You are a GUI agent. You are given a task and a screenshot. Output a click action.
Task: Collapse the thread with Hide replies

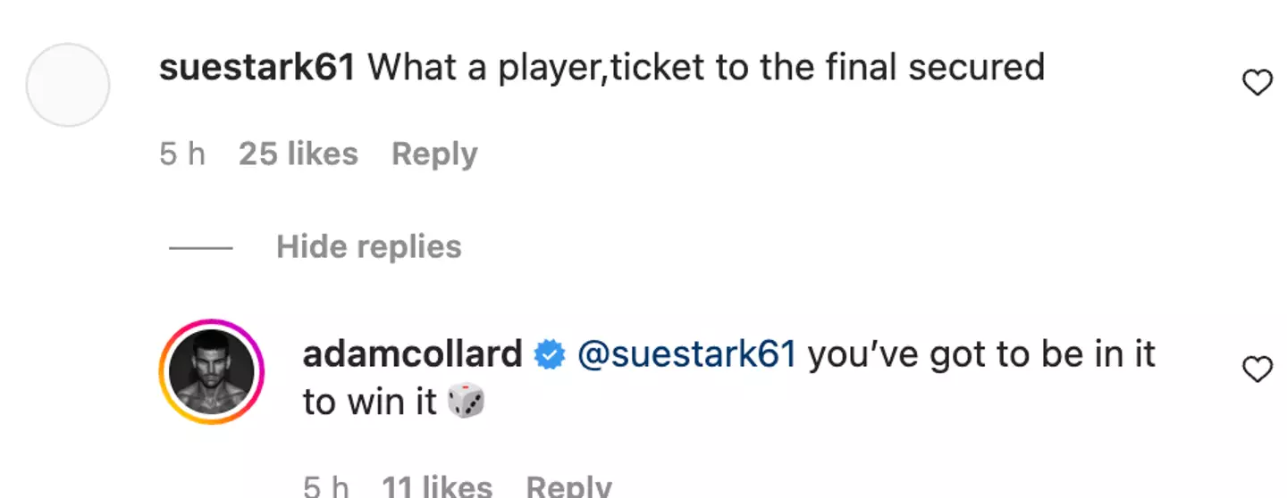coord(368,247)
